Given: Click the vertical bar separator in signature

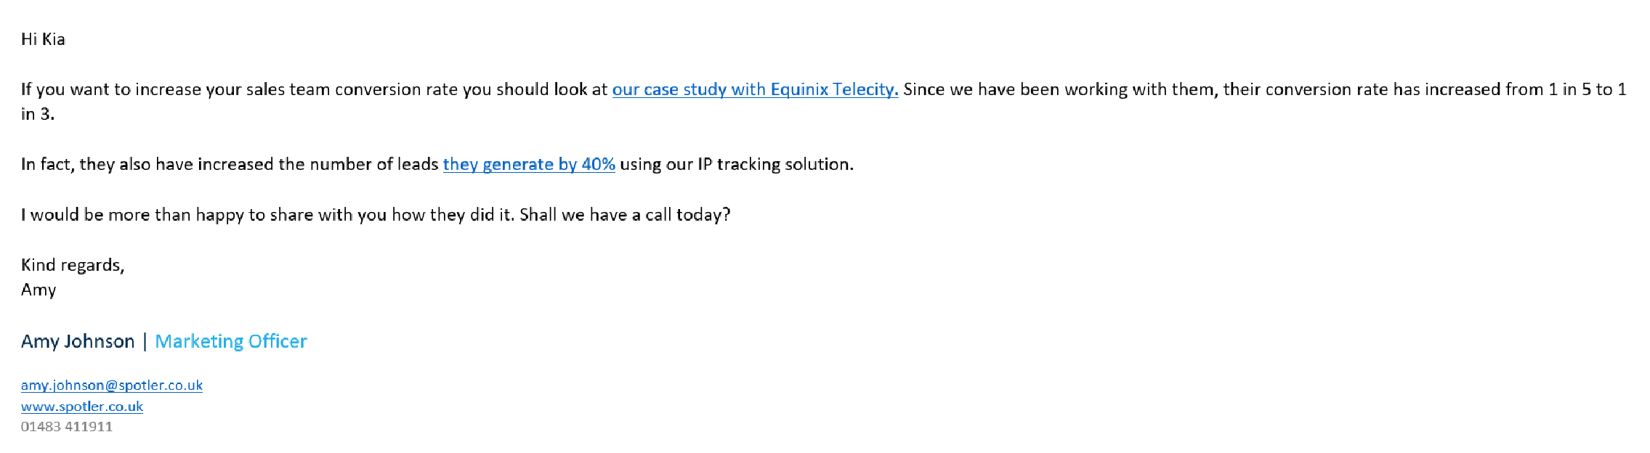Looking at the screenshot, I should click(x=145, y=341).
